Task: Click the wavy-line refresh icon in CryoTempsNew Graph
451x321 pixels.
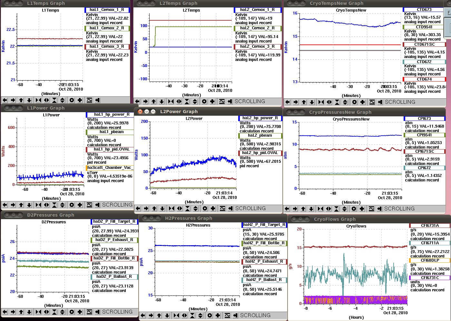Action: (372, 102)
